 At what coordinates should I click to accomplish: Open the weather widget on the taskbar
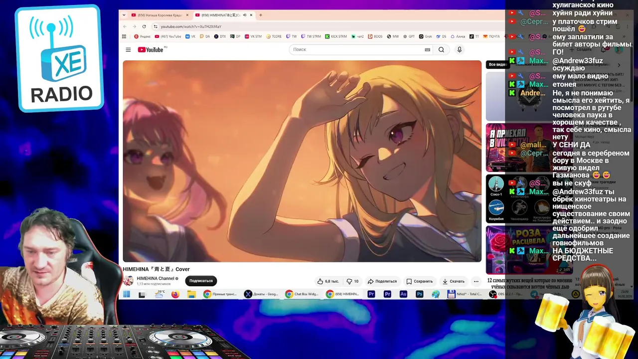click(159, 294)
